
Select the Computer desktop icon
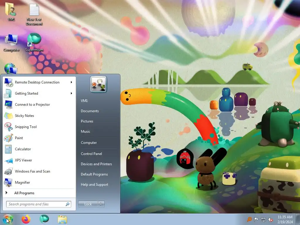(11, 43)
